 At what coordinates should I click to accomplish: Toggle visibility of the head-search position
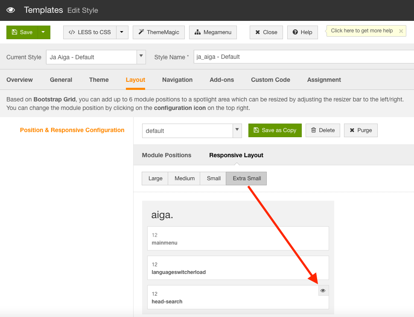click(x=323, y=291)
